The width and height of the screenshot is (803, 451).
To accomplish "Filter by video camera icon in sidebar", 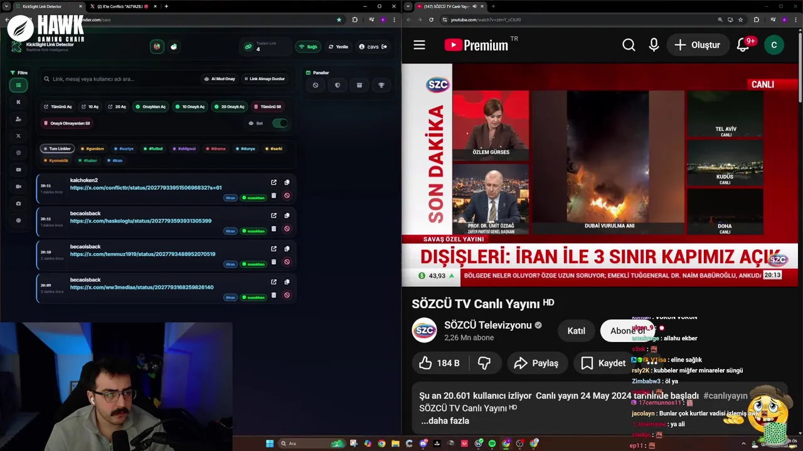I will [x=18, y=187].
